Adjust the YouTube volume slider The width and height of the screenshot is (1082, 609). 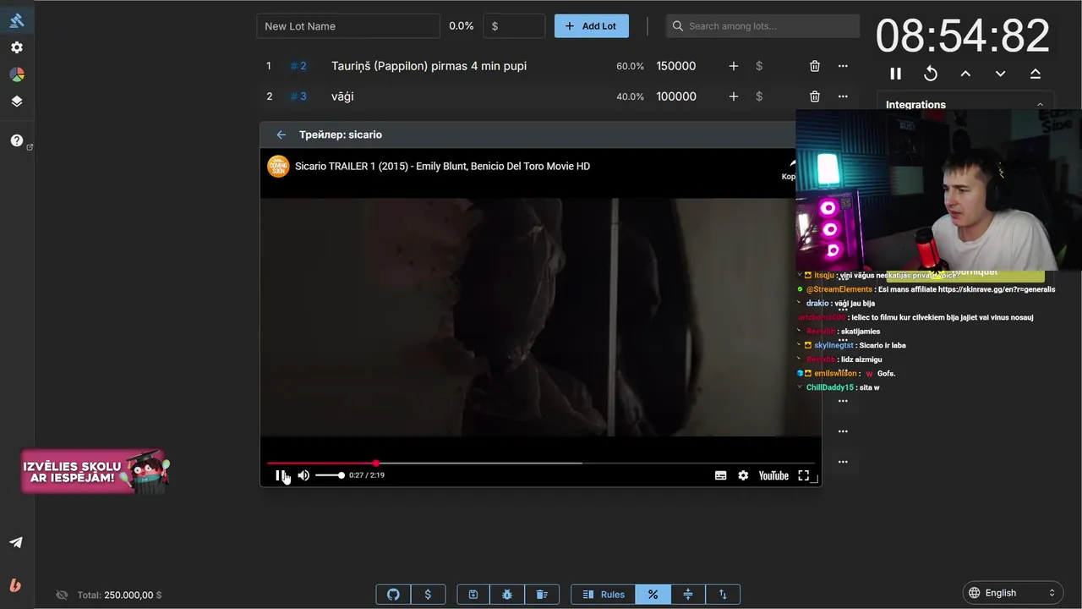pyautogui.click(x=330, y=475)
